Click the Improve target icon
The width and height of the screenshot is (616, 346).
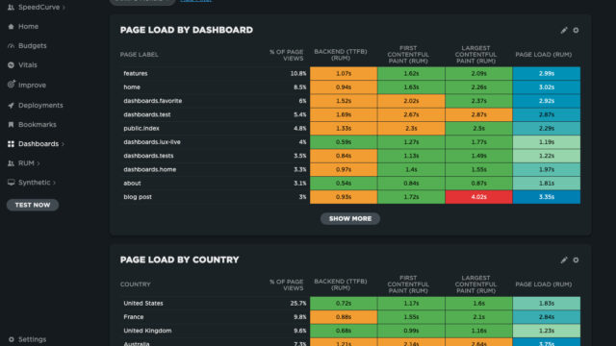pos(11,85)
